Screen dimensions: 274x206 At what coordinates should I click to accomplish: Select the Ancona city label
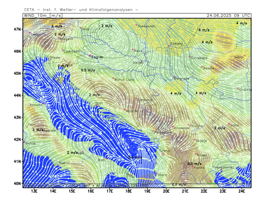36,105
